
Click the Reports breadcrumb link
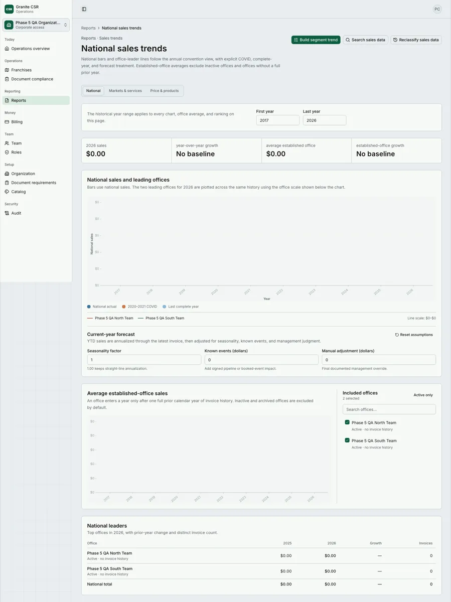(88, 28)
